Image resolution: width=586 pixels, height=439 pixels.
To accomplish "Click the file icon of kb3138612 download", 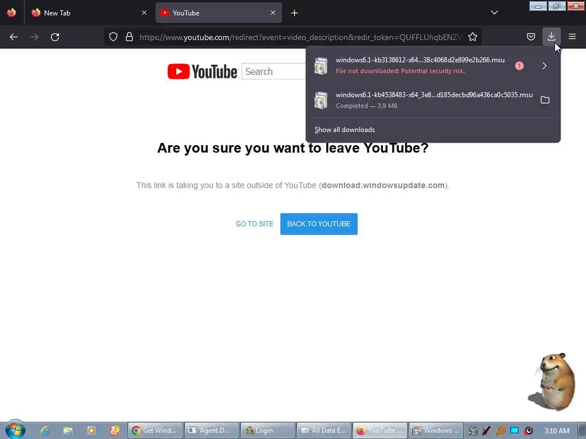I will pos(321,66).
